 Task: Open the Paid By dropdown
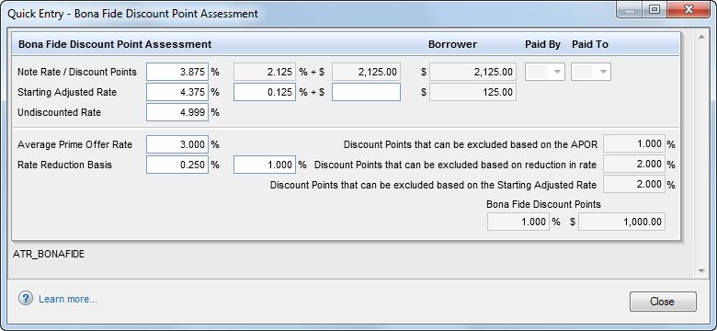[x=544, y=72]
